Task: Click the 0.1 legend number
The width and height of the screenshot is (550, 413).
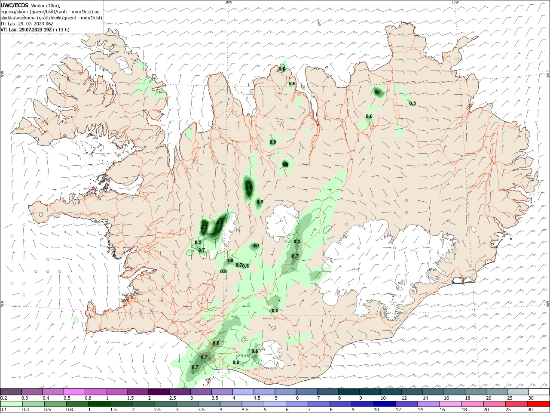Action: (x=3, y=410)
